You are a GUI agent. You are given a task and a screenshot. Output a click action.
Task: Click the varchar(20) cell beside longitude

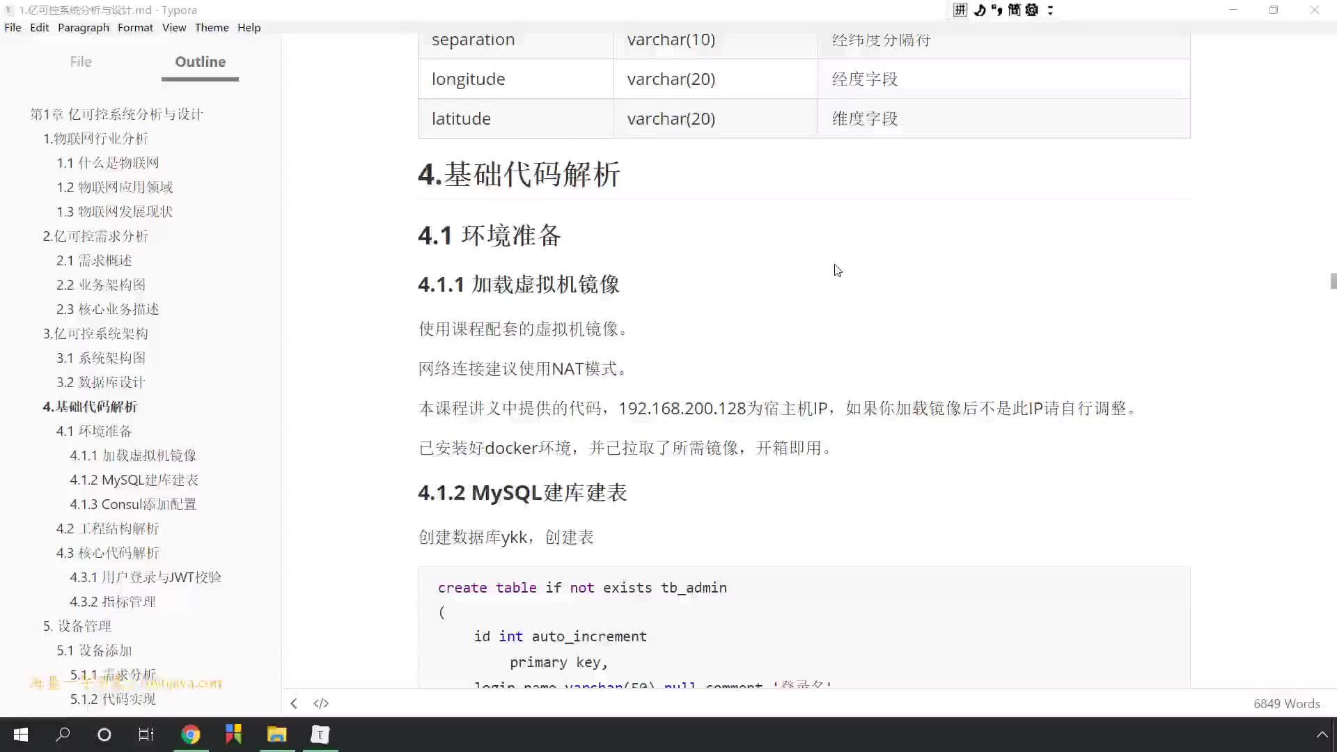coord(715,79)
